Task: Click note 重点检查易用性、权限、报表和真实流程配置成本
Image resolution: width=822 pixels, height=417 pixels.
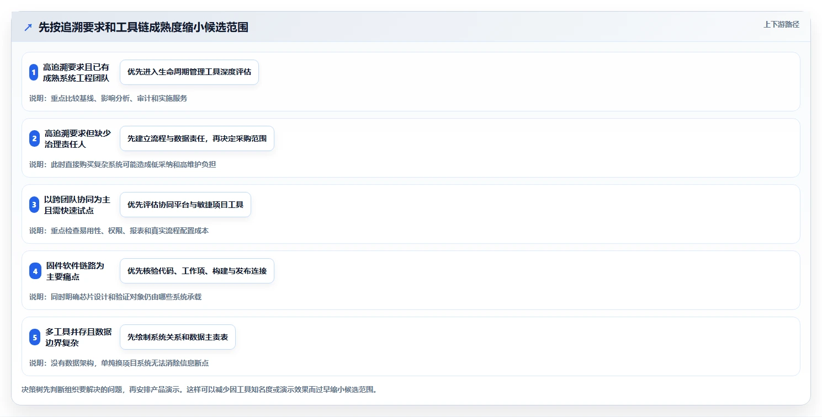Action: pos(119,231)
